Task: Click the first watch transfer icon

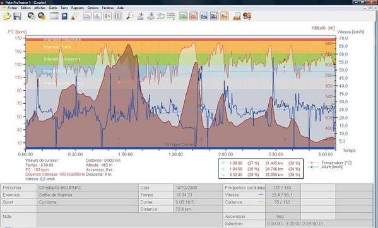Action: [32, 16]
